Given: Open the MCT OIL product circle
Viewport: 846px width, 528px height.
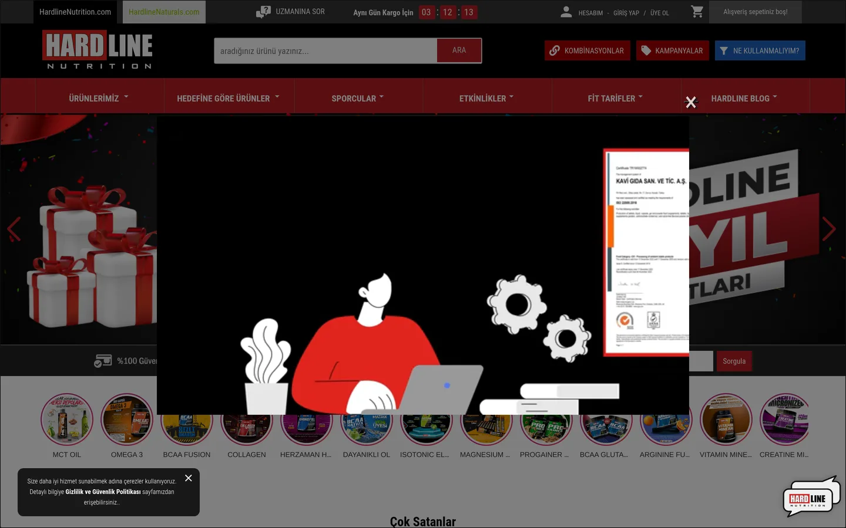Looking at the screenshot, I should 67,419.
